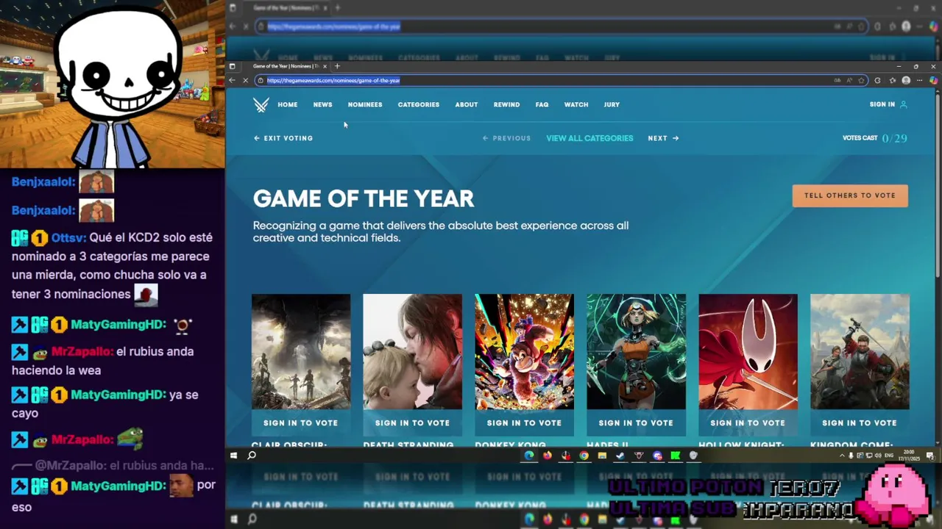
Task: Click the browser back arrow in front window
Action: tap(233, 80)
